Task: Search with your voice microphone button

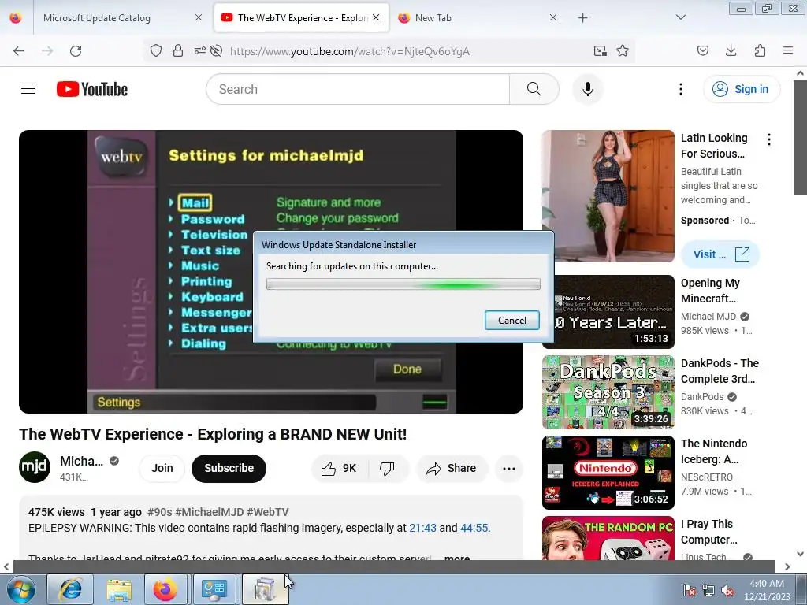Action: click(x=588, y=89)
